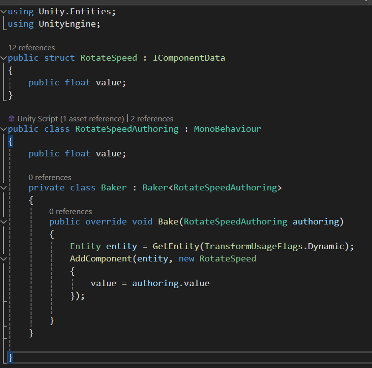Click 'value' in the struct's float field
The width and height of the screenshot is (372, 368).
109,82
